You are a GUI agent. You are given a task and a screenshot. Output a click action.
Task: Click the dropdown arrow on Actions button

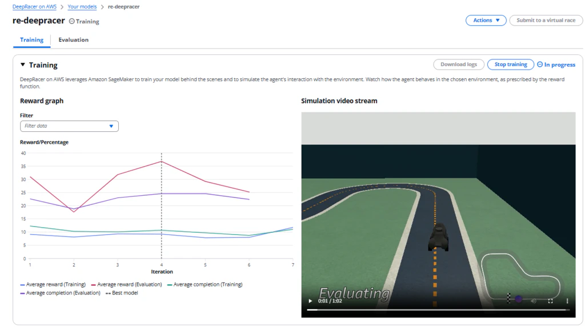pyautogui.click(x=498, y=20)
